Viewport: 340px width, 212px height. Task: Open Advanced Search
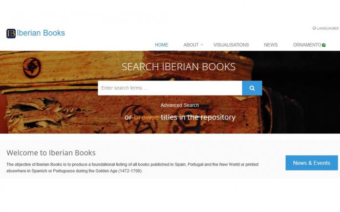coord(180,105)
